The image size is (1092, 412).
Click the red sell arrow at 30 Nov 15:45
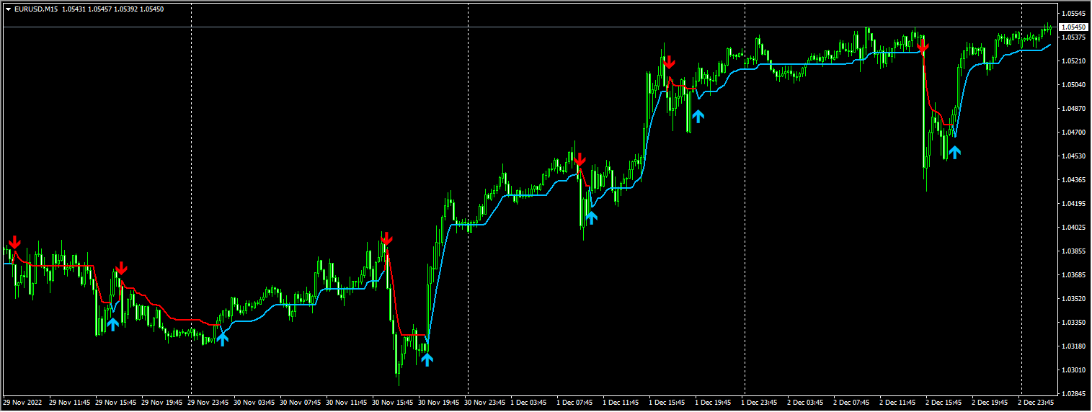click(386, 239)
